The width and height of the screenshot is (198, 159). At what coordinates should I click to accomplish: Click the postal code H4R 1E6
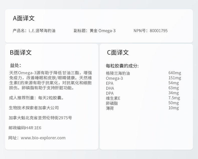(33, 128)
